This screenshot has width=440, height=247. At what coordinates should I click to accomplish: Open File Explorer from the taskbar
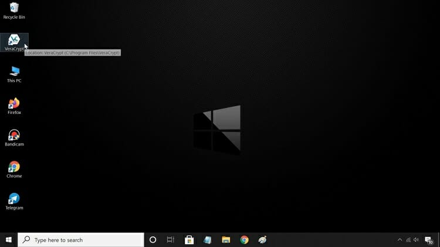tap(226, 240)
